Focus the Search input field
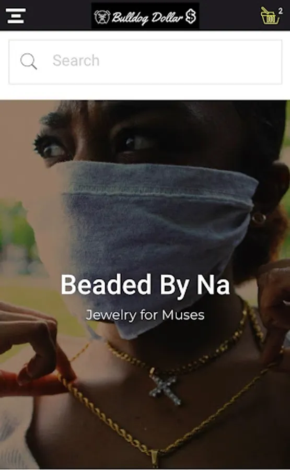 coord(145,62)
